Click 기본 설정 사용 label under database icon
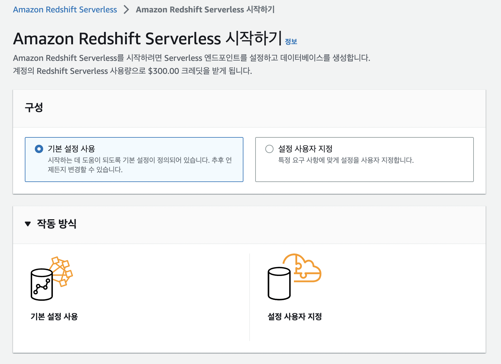Screen dimensions: 501x364 [54, 317]
